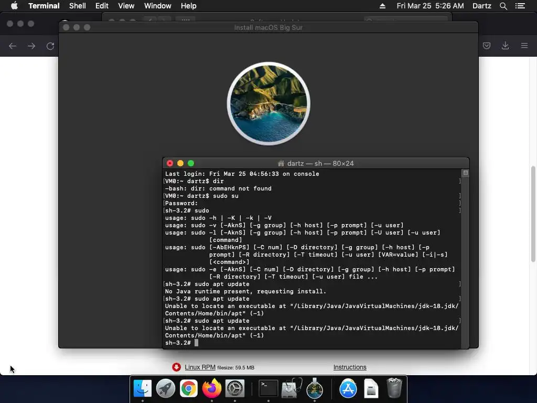Click the Install macOS Big Sur title bar
Screen dimensions: 537x403
(268, 27)
